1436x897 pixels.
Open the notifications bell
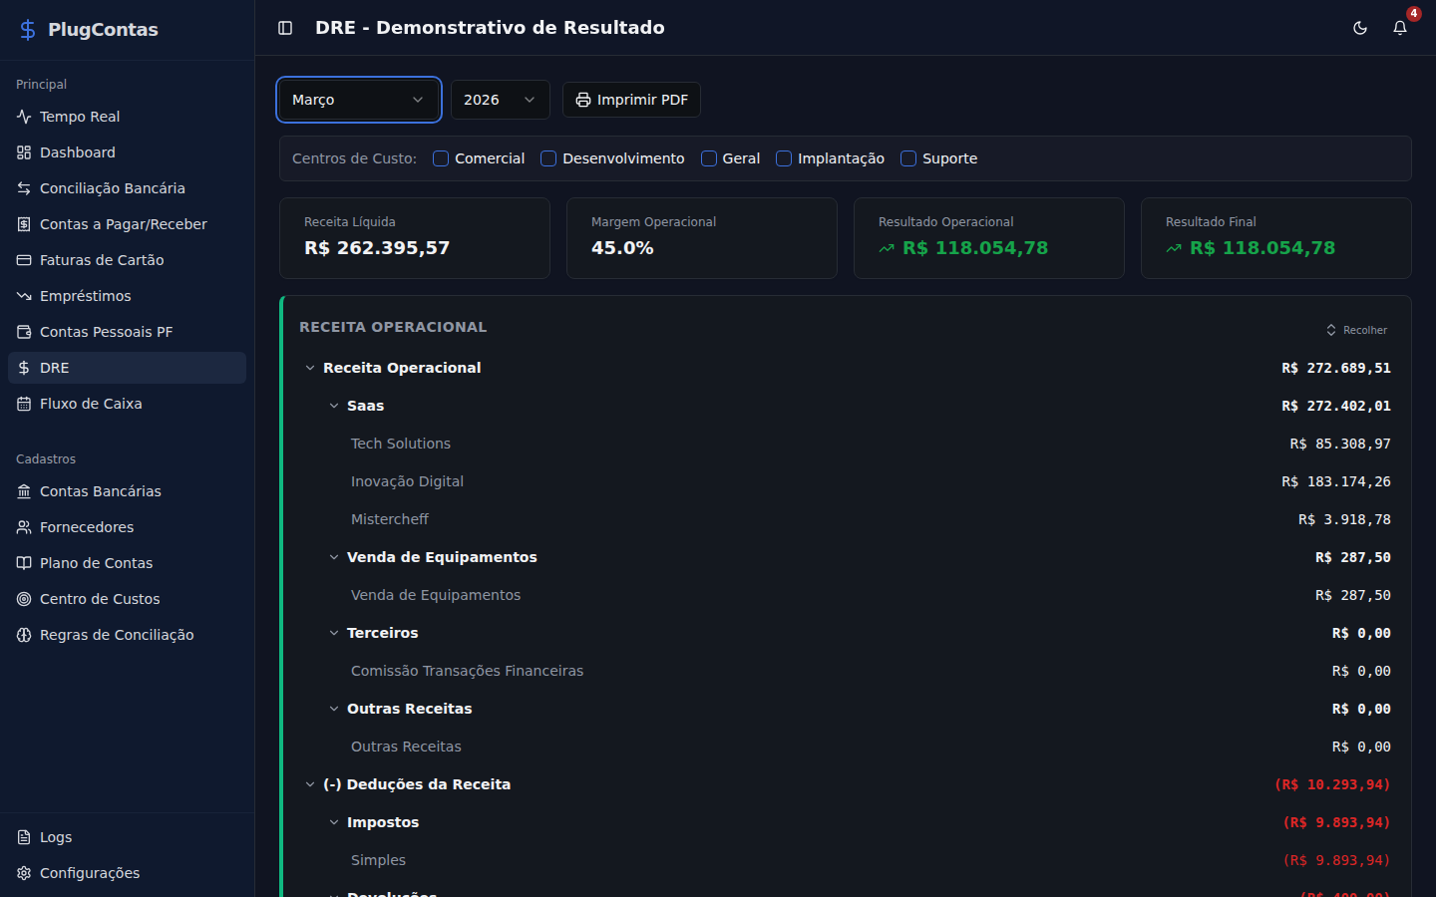[1400, 28]
